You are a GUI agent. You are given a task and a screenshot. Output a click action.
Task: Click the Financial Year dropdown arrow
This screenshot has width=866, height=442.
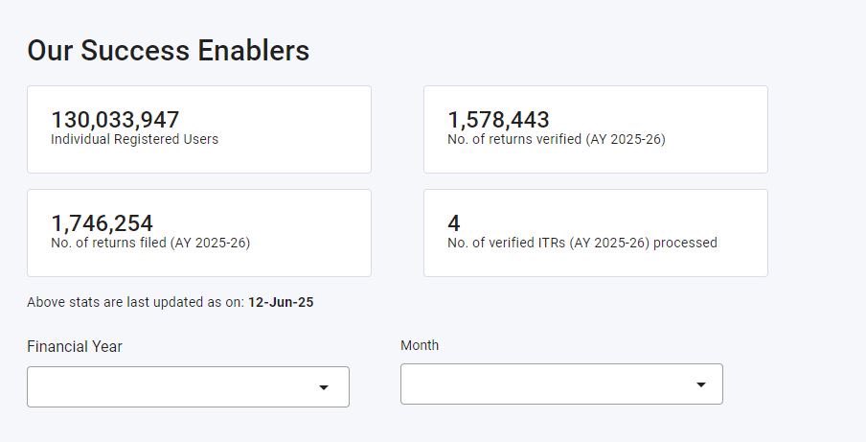(324, 387)
